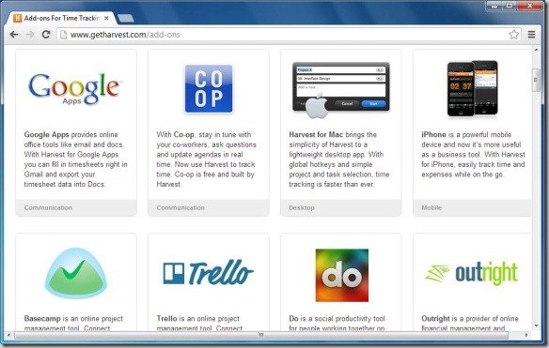Image resolution: width=549 pixels, height=348 pixels.
Task: Click the horizontal scrollbar thumb
Action: pos(261,335)
